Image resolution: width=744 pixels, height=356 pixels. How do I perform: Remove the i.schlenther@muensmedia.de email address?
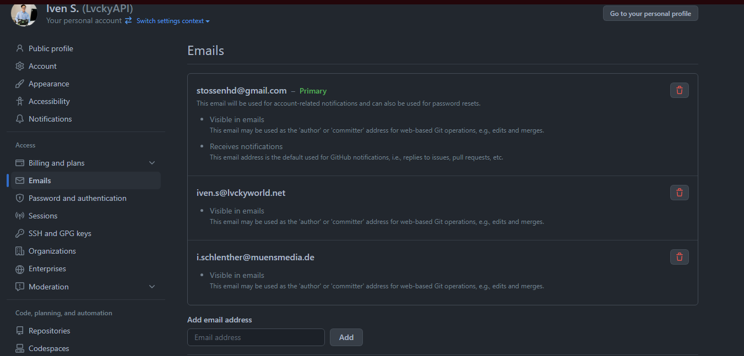[x=679, y=257]
